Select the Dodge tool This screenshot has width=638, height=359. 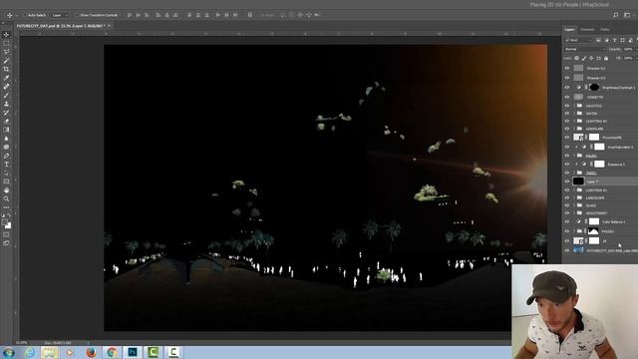click(x=6, y=147)
